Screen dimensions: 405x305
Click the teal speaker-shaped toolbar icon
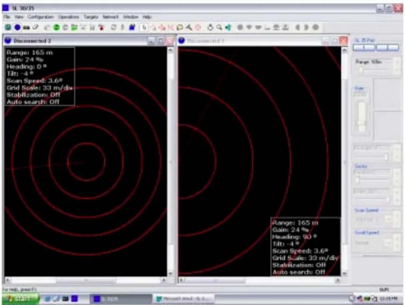[x=228, y=28]
